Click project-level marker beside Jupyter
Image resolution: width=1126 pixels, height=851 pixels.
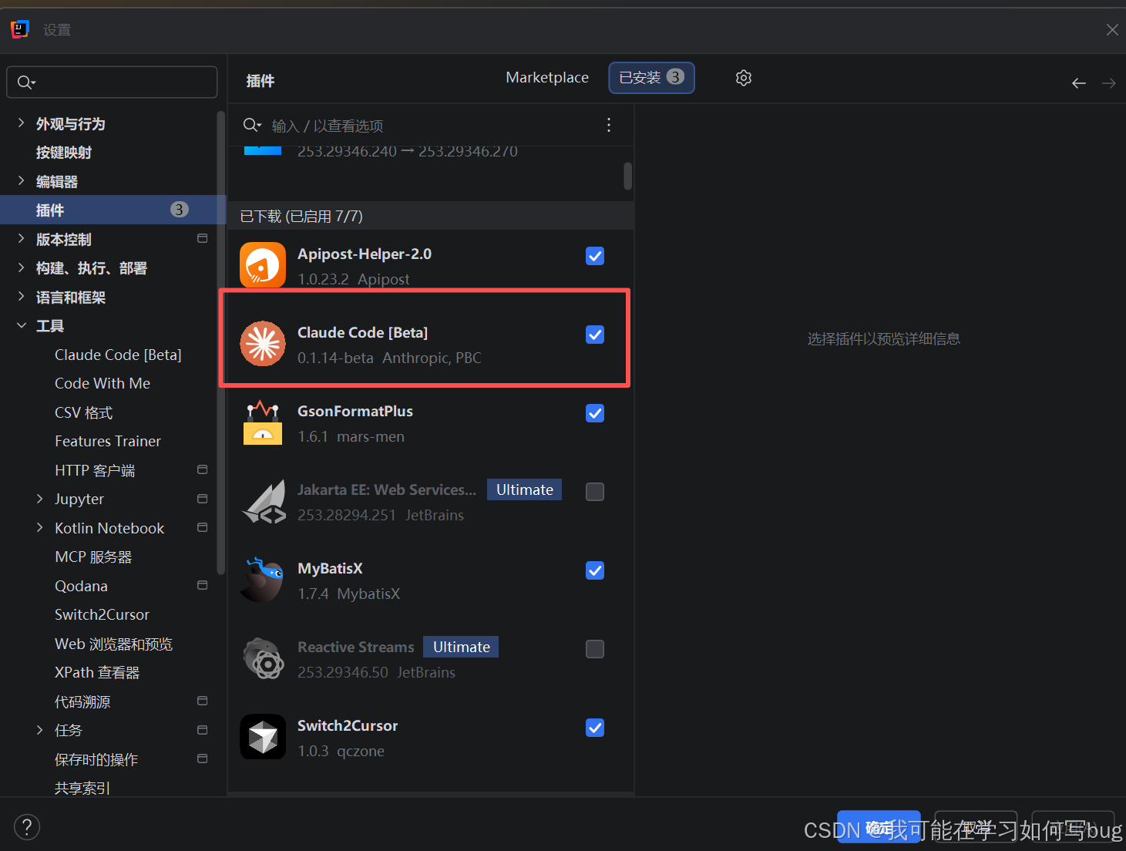click(203, 499)
